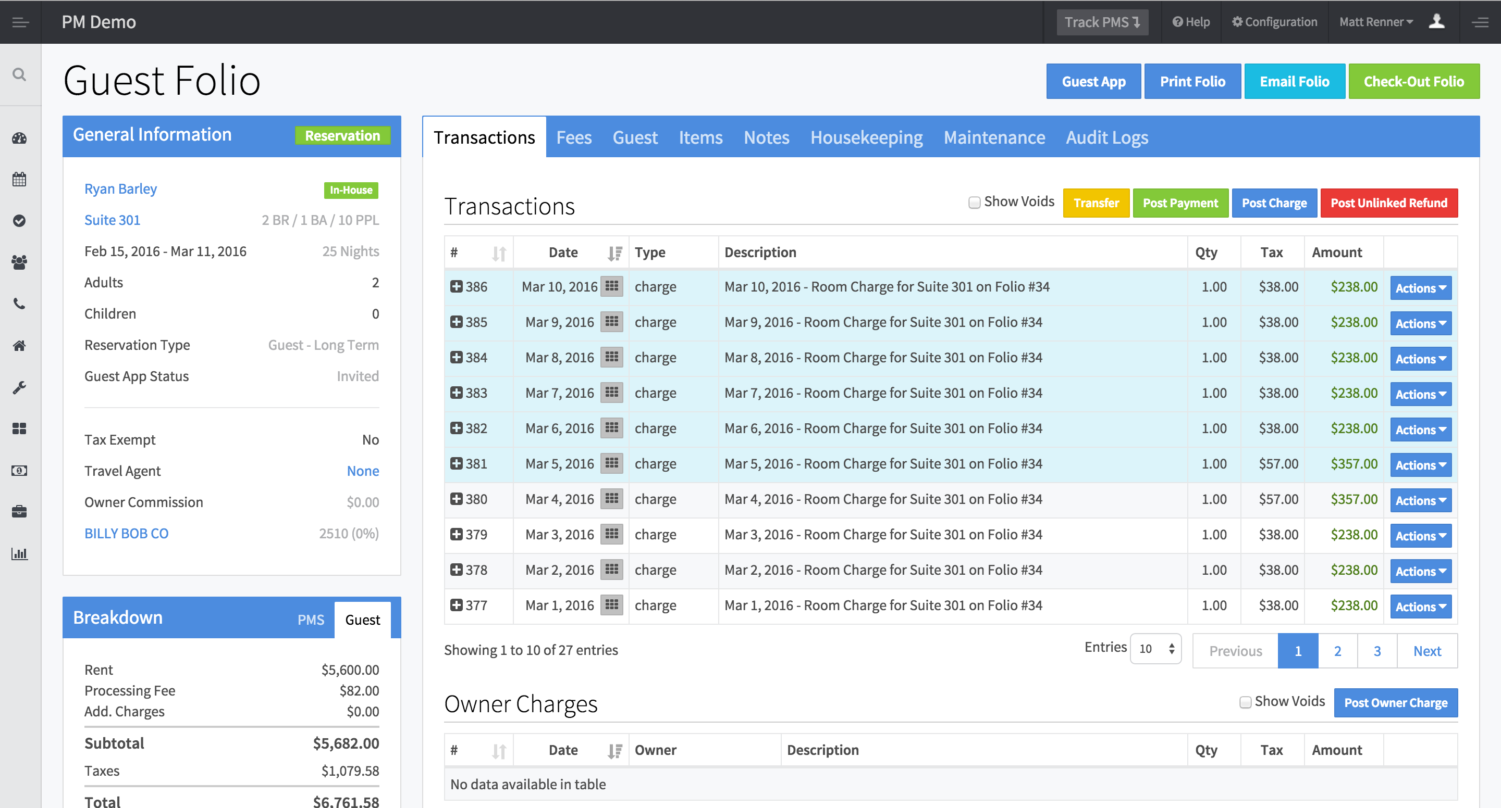This screenshot has width=1501, height=808.
Task: Open the dashboard gauge icon in sidebar
Action: point(19,138)
